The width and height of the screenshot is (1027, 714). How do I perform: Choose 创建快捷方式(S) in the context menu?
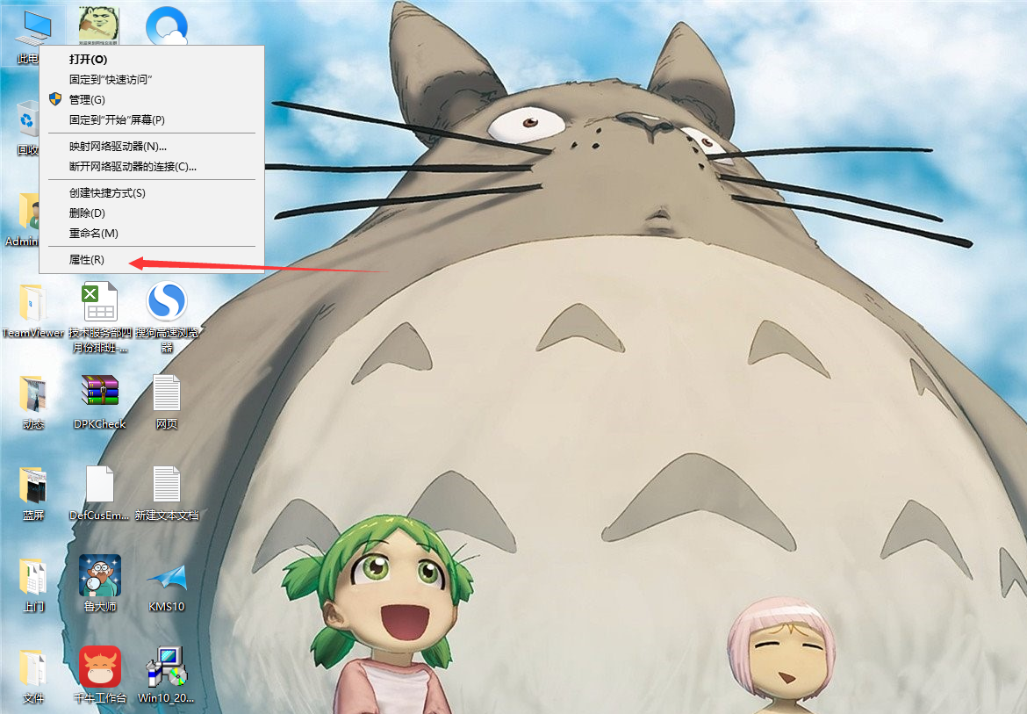click(152, 192)
